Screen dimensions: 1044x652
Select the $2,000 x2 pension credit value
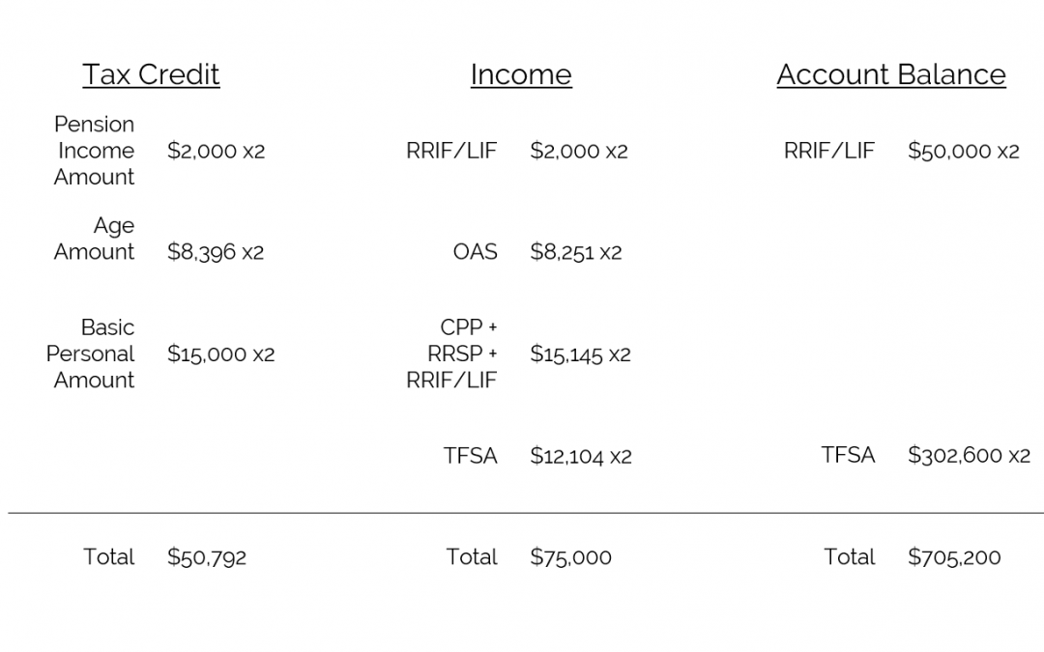[216, 151]
